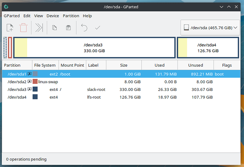Click the lock icon next to /dev/sda2
The image size is (244, 167).
pyautogui.click(x=30, y=81)
